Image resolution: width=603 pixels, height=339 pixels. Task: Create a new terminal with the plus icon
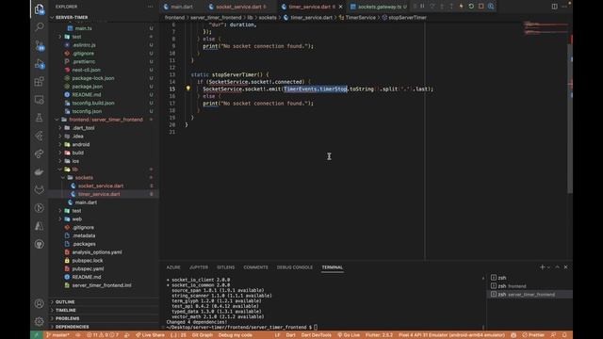click(543, 267)
